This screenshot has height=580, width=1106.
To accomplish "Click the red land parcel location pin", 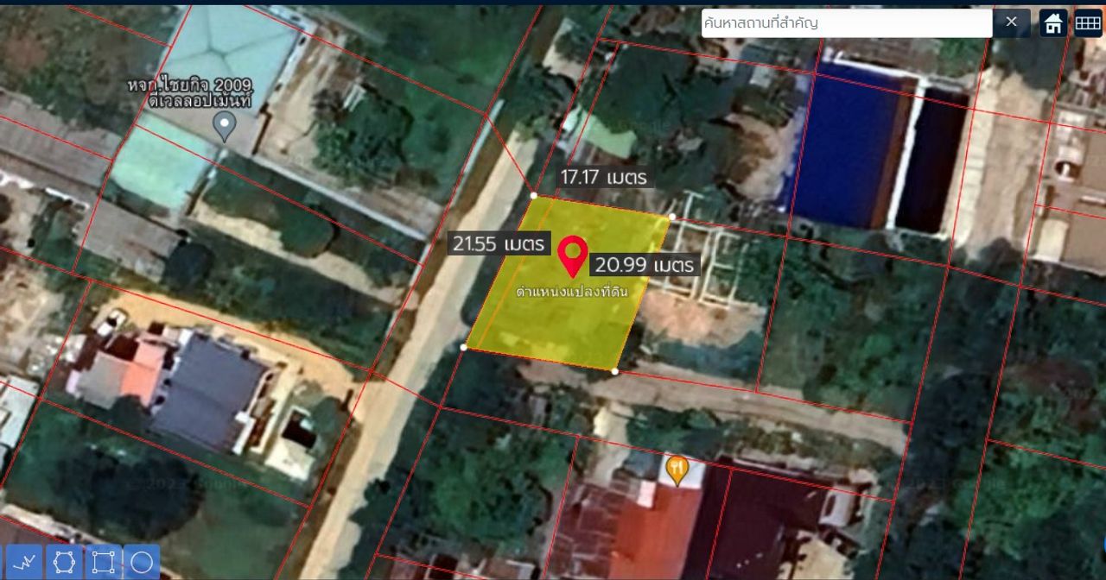I will pyautogui.click(x=571, y=255).
